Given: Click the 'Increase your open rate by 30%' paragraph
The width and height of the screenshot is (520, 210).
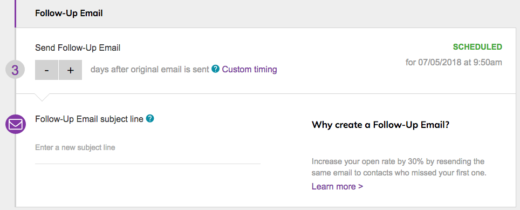Looking at the screenshot, I should click(399, 167).
